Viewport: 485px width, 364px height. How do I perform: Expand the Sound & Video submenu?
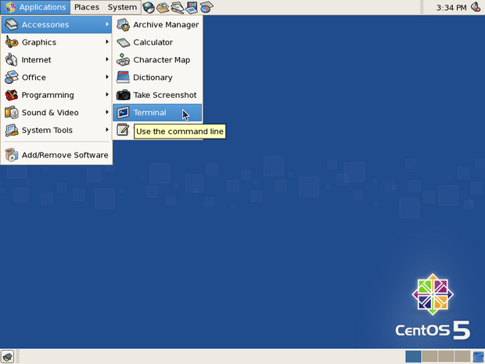point(56,113)
